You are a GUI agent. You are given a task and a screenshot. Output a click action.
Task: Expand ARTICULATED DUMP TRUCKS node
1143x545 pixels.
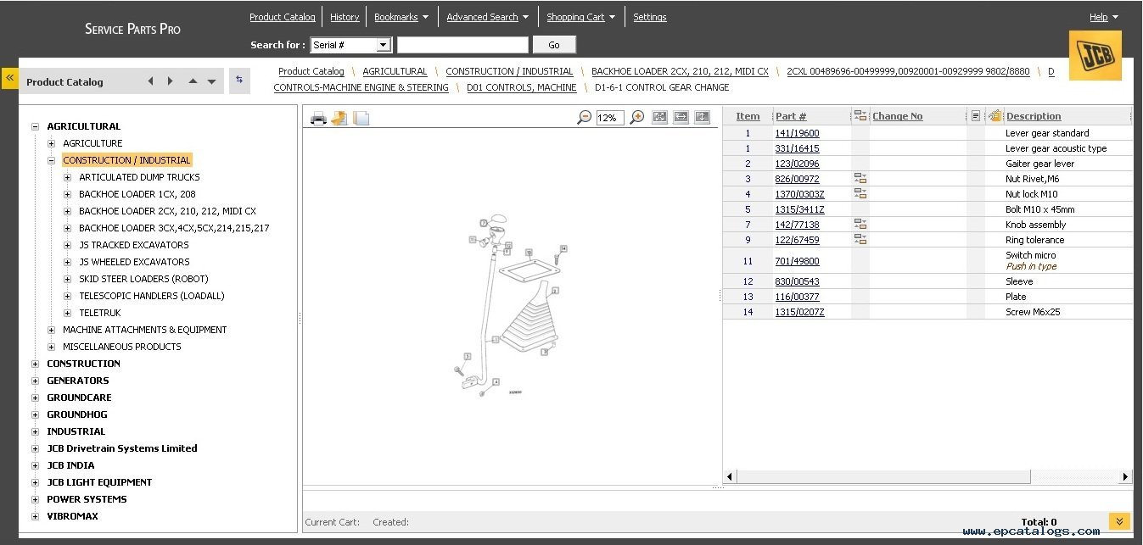tap(67, 177)
